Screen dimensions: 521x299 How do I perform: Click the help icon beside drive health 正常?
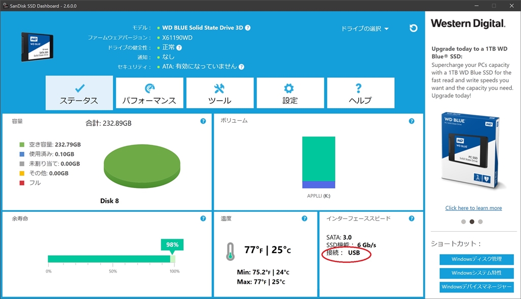tap(179, 47)
